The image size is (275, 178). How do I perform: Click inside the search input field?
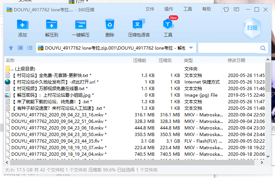pos(228,48)
